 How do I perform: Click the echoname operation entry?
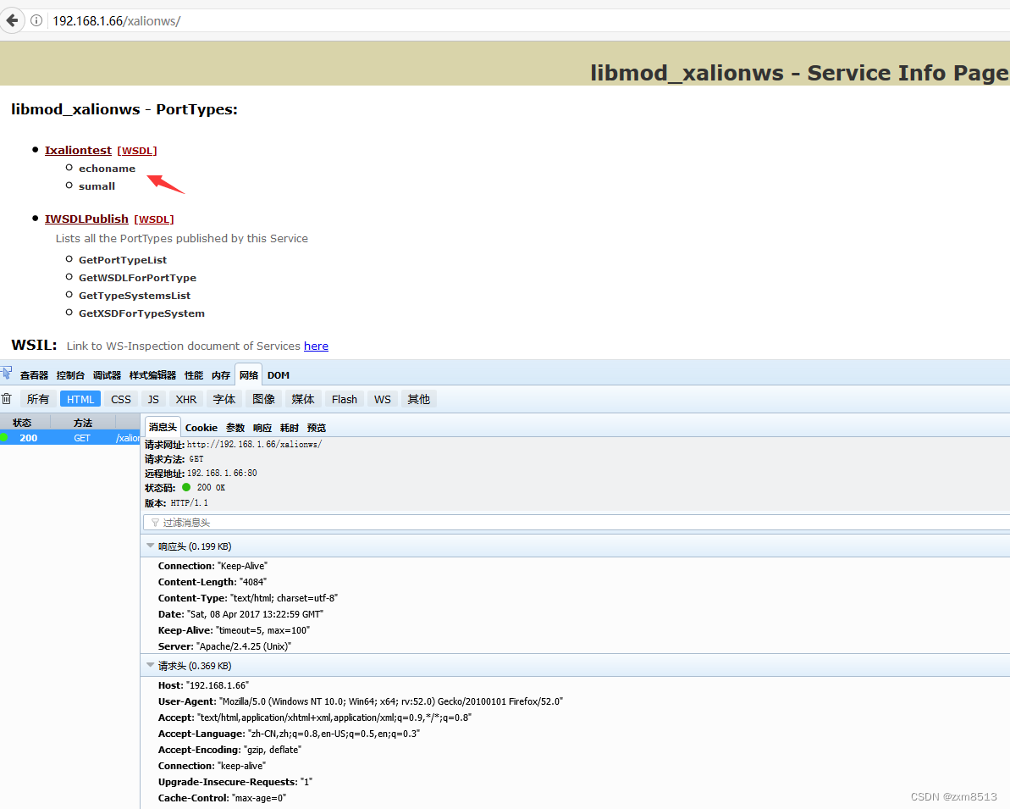pos(107,169)
